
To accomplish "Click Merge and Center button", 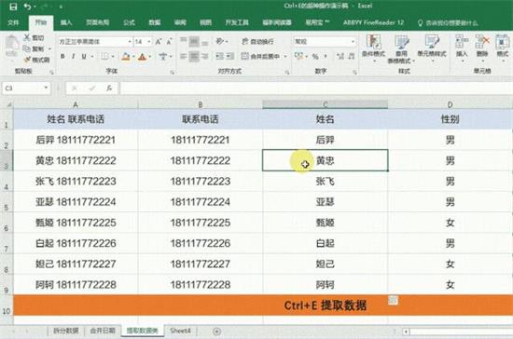I will [260, 57].
